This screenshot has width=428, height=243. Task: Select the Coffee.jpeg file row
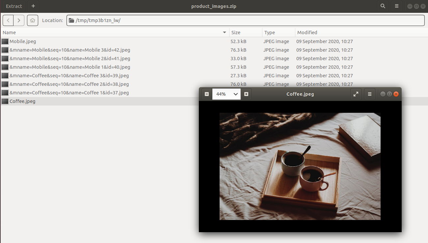[x=99, y=101]
